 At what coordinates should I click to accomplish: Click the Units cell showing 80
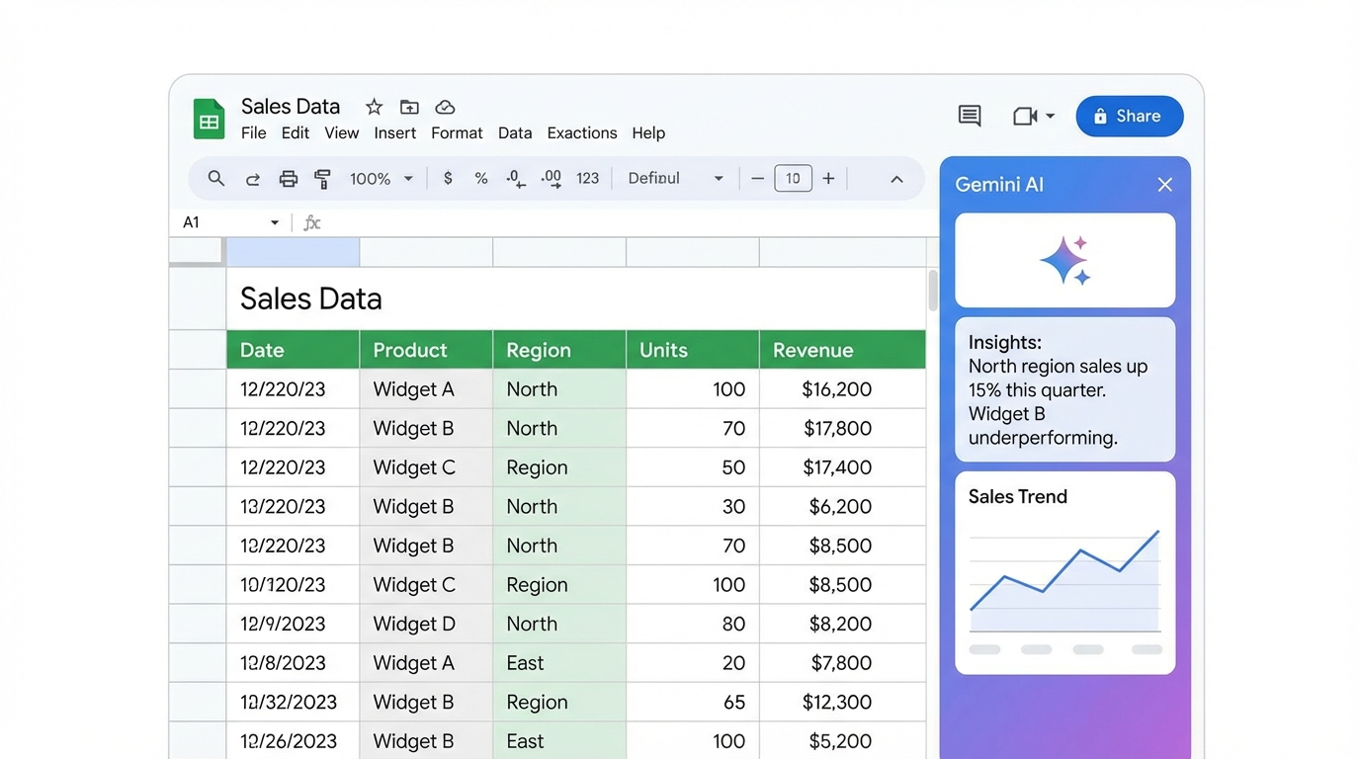pyautogui.click(x=693, y=624)
